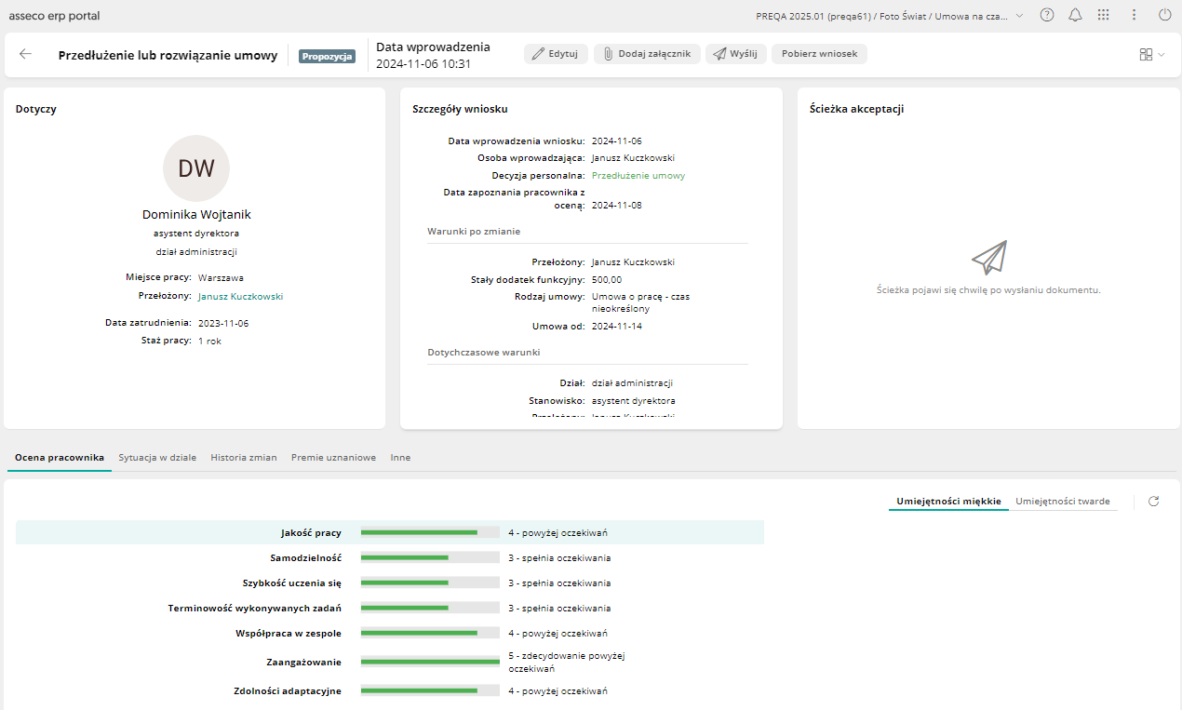The height and width of the screenshot is (710, 1182).
Task: Click the Jakość pracy rating bar
Action: tap(430, 533)
